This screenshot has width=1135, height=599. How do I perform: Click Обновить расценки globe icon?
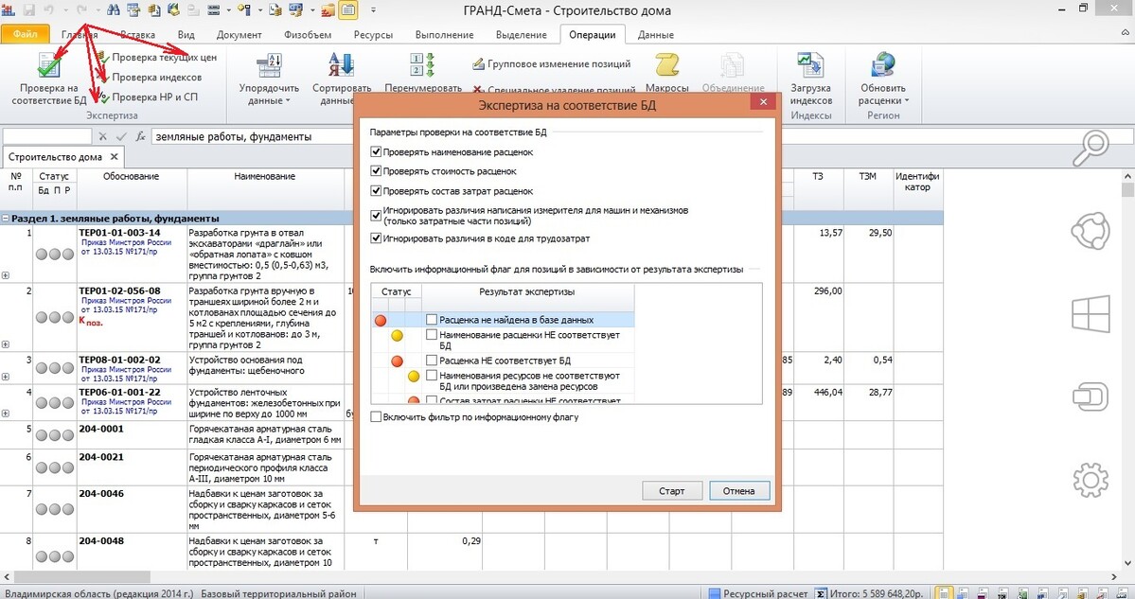(x=883, y=65)
